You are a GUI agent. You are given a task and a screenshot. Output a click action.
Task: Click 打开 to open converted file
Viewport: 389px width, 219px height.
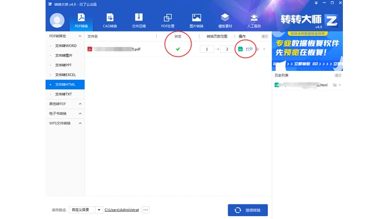(x=249, y=49)
